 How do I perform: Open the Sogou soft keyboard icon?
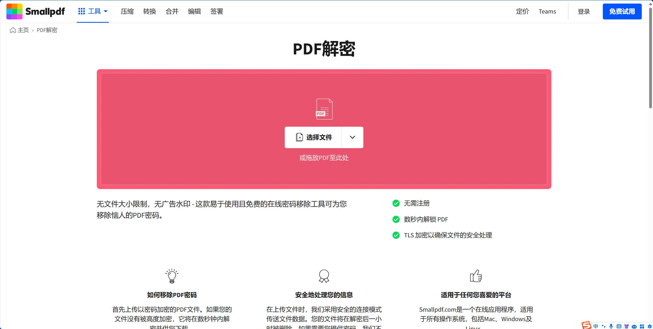[619, 326]
